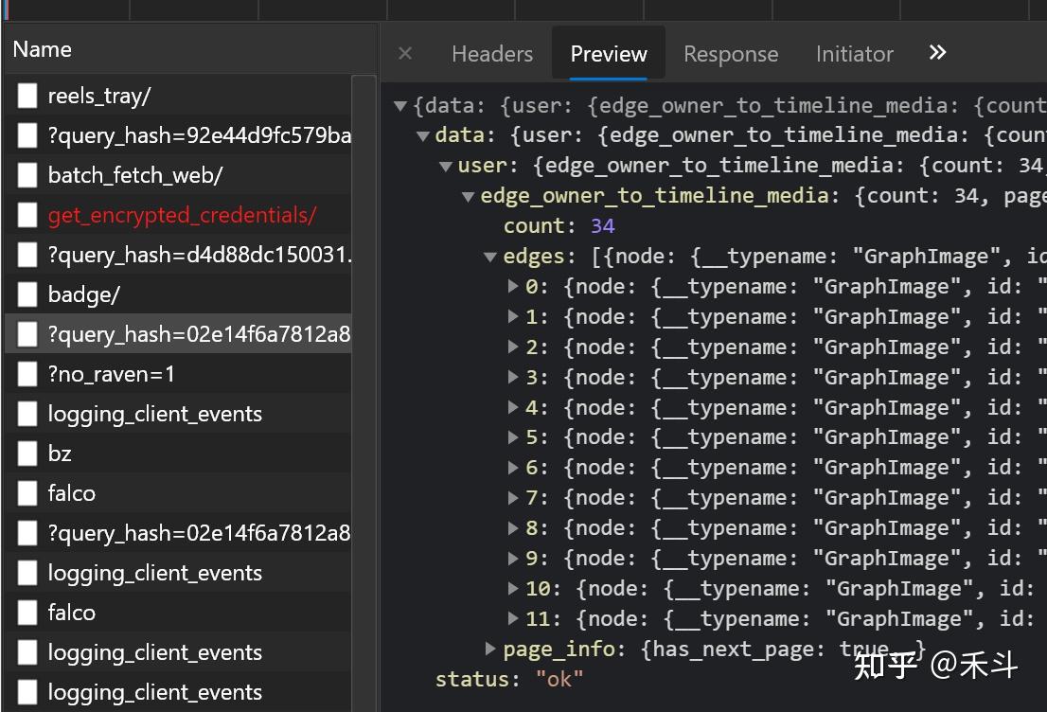Select the reels_tray/ request
Screen dimensions: 1047x712
click(x=178, y=96)
